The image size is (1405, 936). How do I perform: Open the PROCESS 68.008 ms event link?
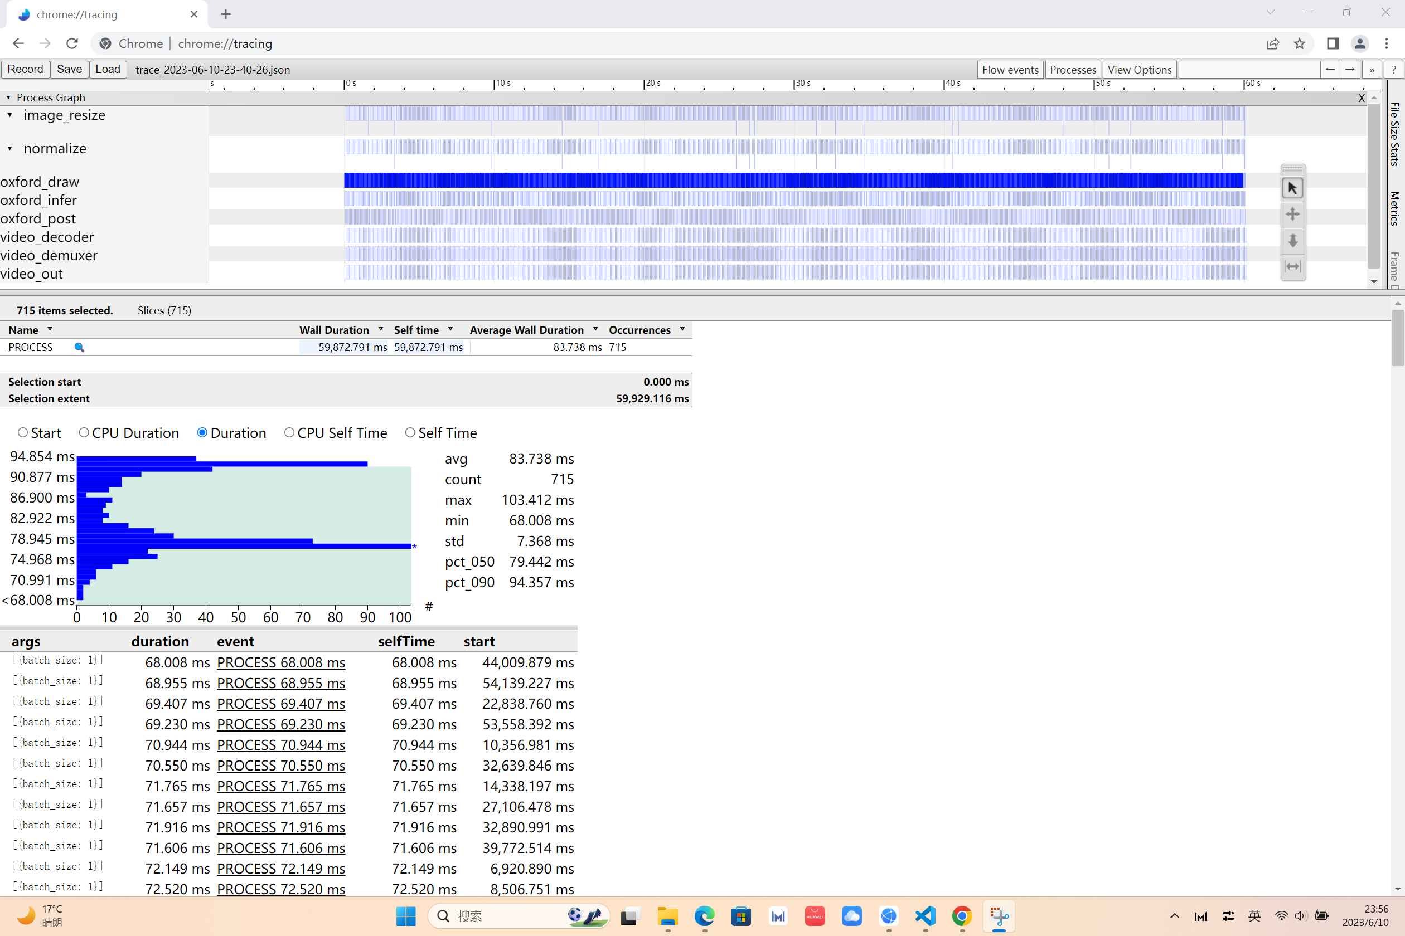(x=281, y=662)
